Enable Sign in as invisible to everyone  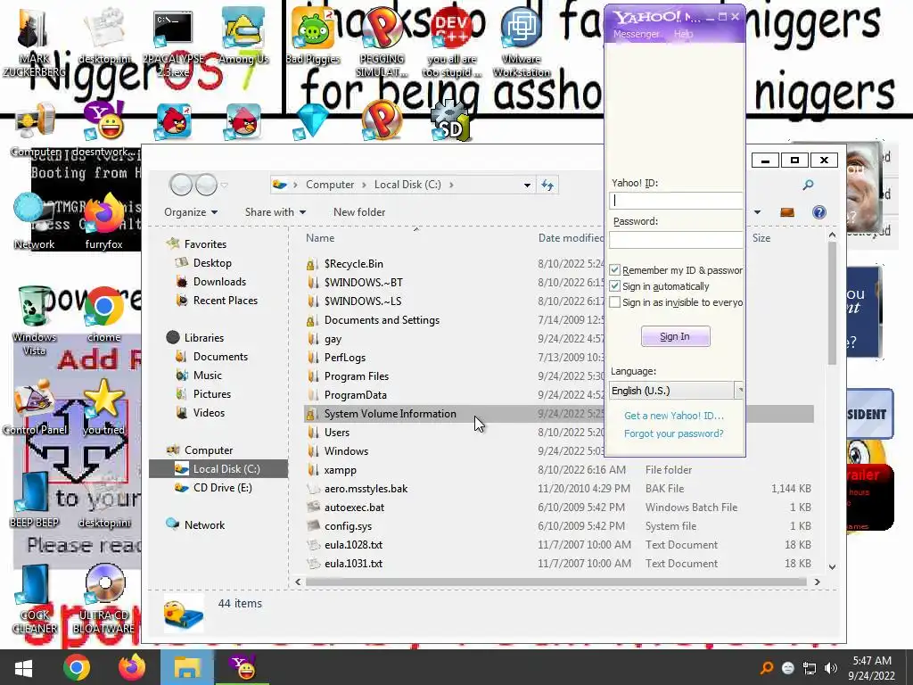coord(615,302)
